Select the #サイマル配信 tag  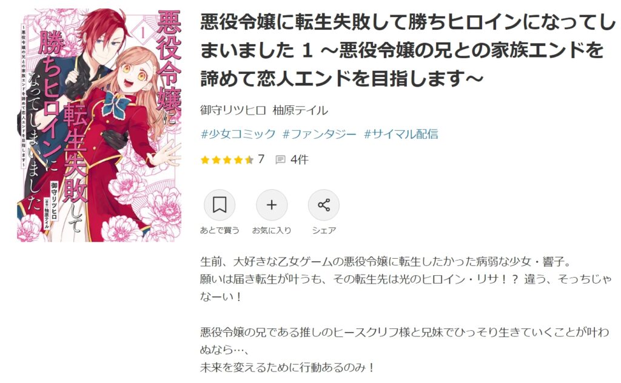(x=401, y=134)
